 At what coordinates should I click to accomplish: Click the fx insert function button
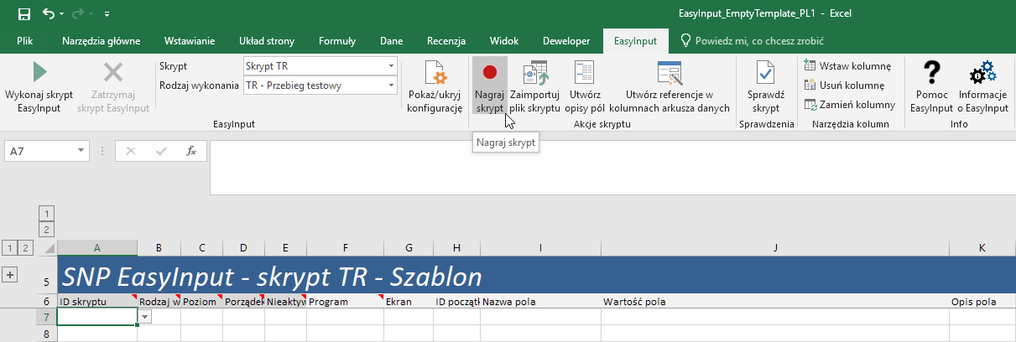click(191, 151)
